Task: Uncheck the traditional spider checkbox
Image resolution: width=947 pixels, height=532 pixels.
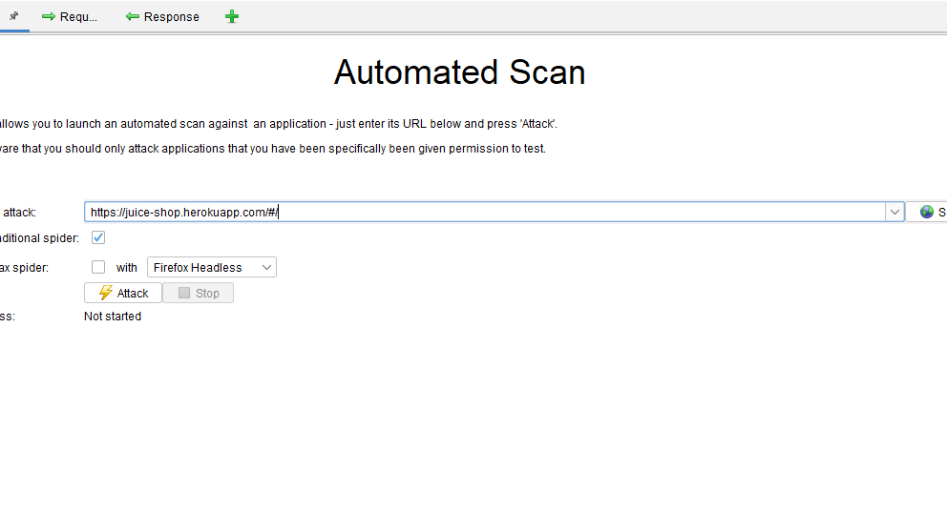Action: pos(97,237)
